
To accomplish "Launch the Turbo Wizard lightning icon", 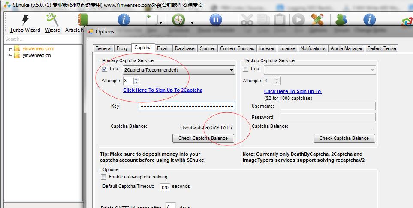I will [x=25, y=20].
